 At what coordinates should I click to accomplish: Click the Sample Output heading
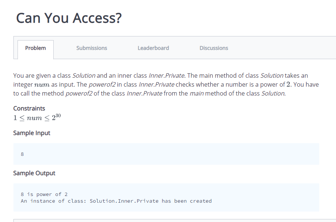coord(34,173)
